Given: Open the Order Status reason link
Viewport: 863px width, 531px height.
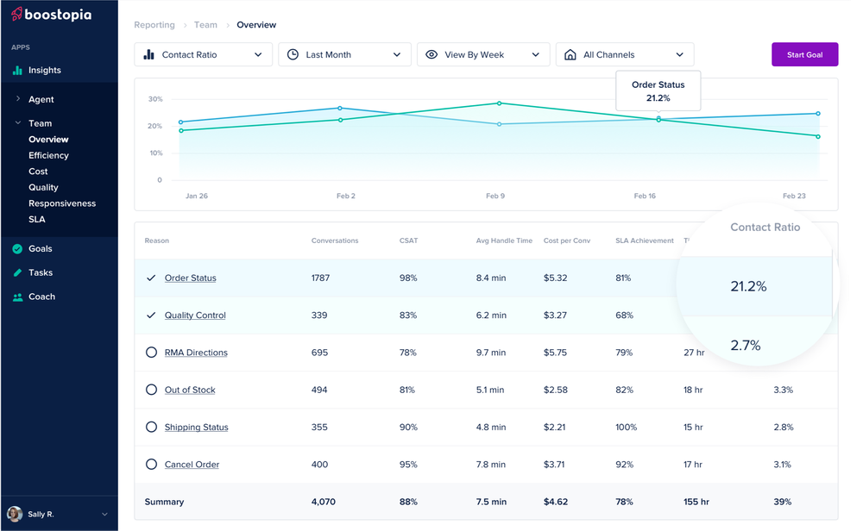Looking at the screenshot, I should pyautogui.click(x=191, y=278).
